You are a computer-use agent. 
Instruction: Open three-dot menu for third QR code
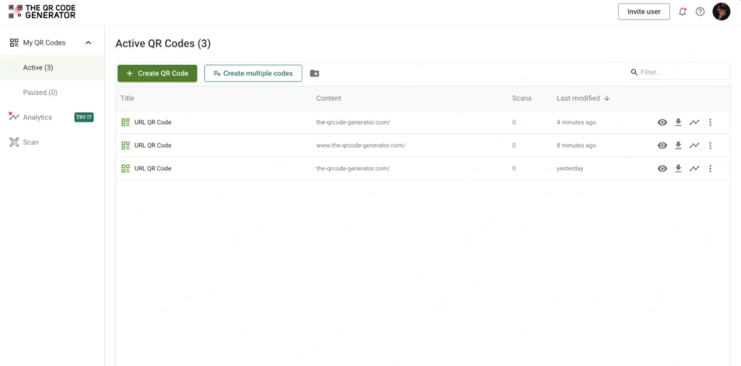click(710, 169)
